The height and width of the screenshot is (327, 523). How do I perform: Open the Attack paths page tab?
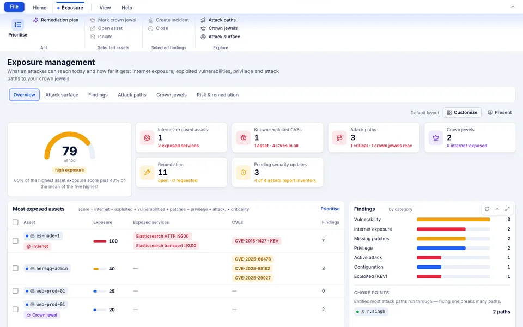(132, 95)
